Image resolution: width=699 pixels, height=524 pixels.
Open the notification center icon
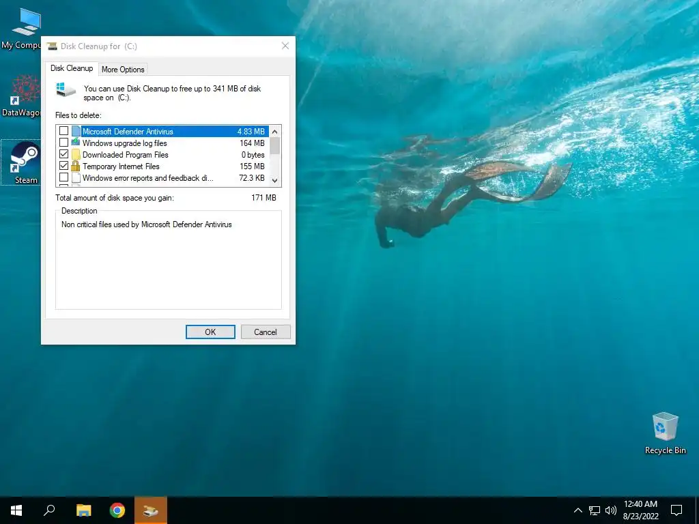(x=676, y=510)
